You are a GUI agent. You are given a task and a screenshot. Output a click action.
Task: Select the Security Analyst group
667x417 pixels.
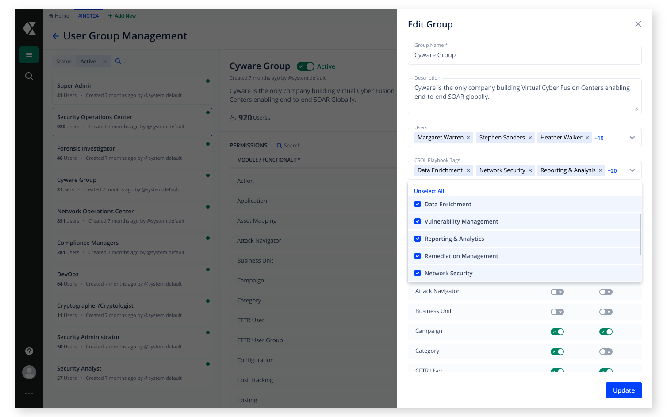(132, 373)
